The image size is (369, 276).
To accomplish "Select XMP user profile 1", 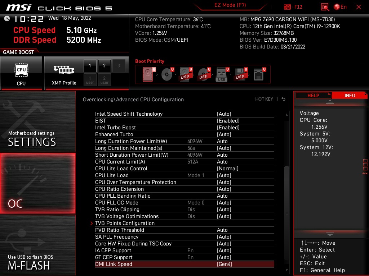I will (x=90, y=80).
